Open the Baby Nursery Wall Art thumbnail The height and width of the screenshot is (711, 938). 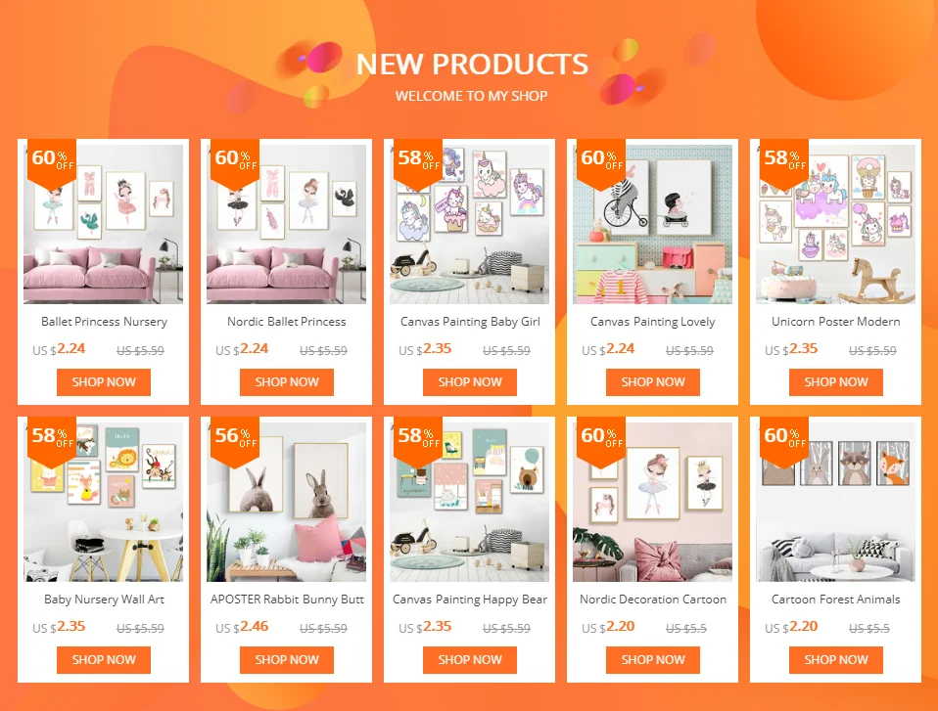pos(104,502)
